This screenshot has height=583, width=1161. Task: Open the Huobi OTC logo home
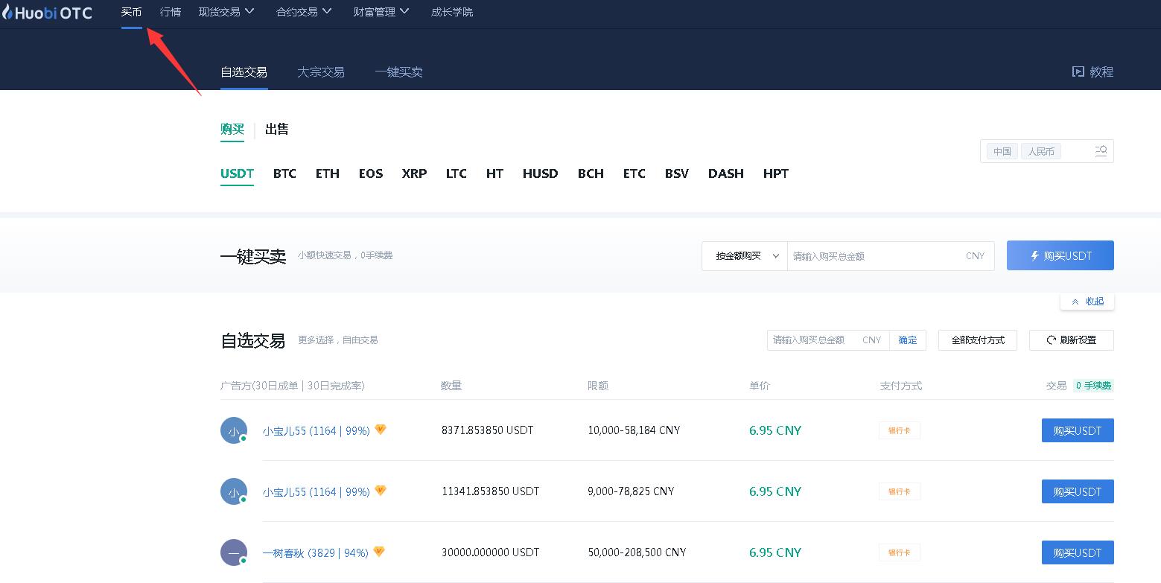[47, 12]
